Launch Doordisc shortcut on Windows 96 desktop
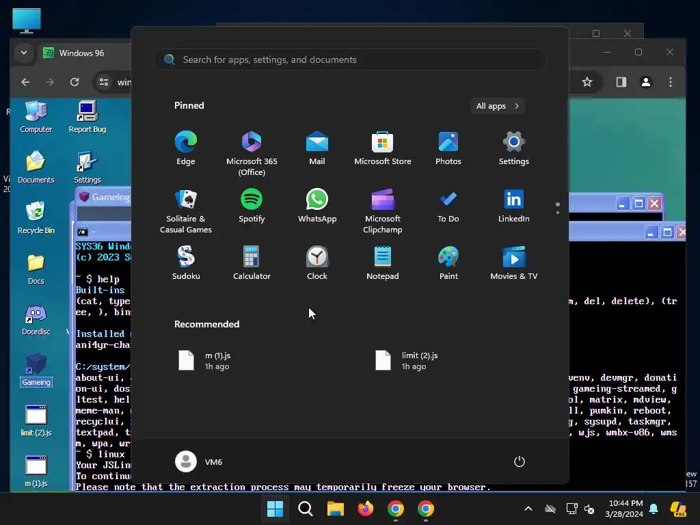Image resolution: width=700 pixels, height=525 pixels. 36,320
